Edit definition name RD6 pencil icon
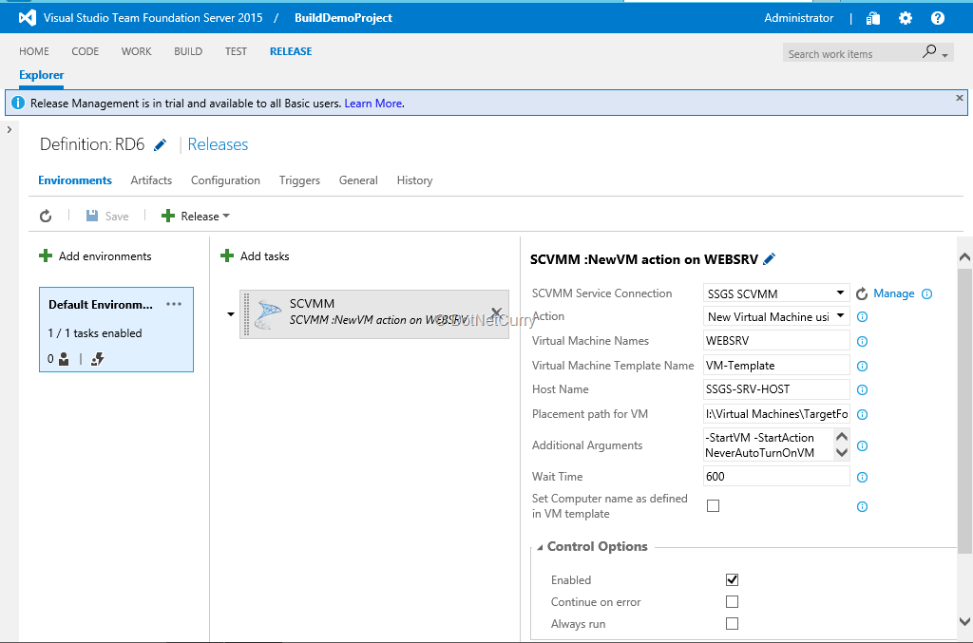 click(x=160, y=145)
